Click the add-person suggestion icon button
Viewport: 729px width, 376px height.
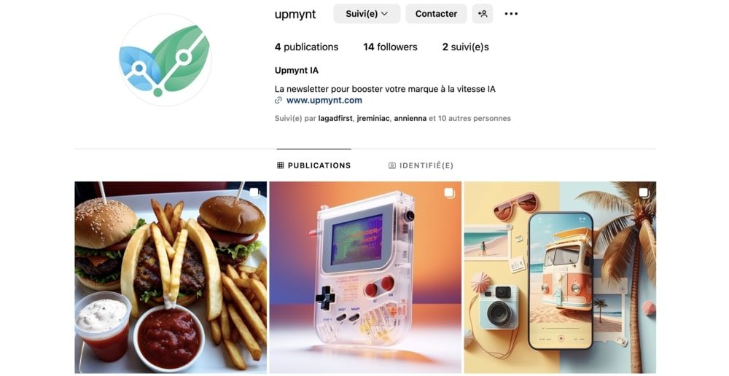point(483,14)
